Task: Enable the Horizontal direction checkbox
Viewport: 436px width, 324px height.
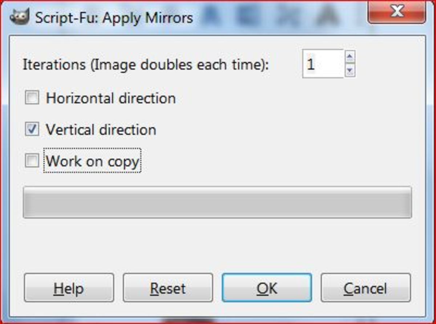Action: (32, 97)
